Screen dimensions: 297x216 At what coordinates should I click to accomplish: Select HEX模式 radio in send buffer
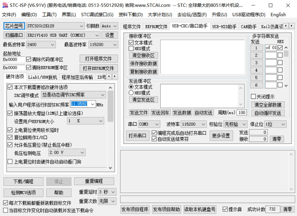click(131, 93)
